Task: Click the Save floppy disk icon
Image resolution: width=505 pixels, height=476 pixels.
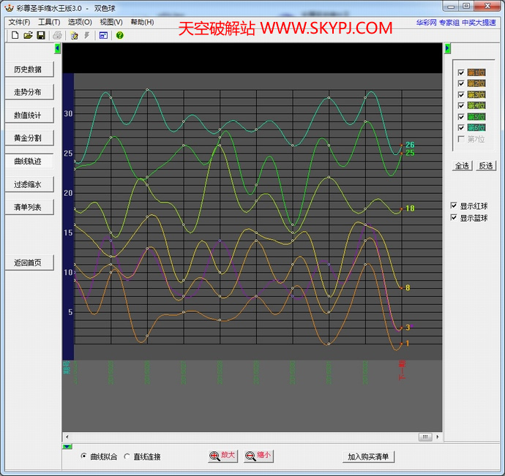Action: click(41, 35)
